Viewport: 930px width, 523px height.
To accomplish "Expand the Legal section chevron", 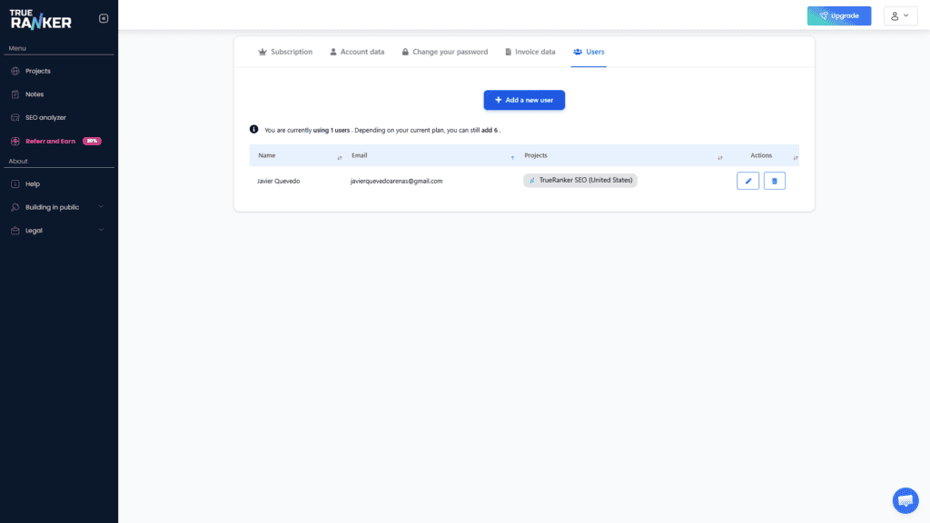I will [103, 230].
